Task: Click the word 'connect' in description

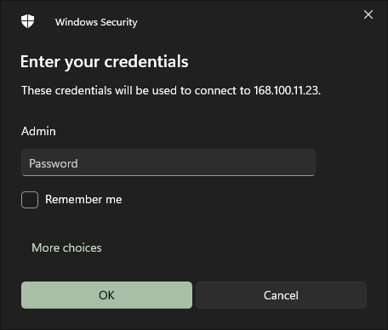Action: point(215,91)
